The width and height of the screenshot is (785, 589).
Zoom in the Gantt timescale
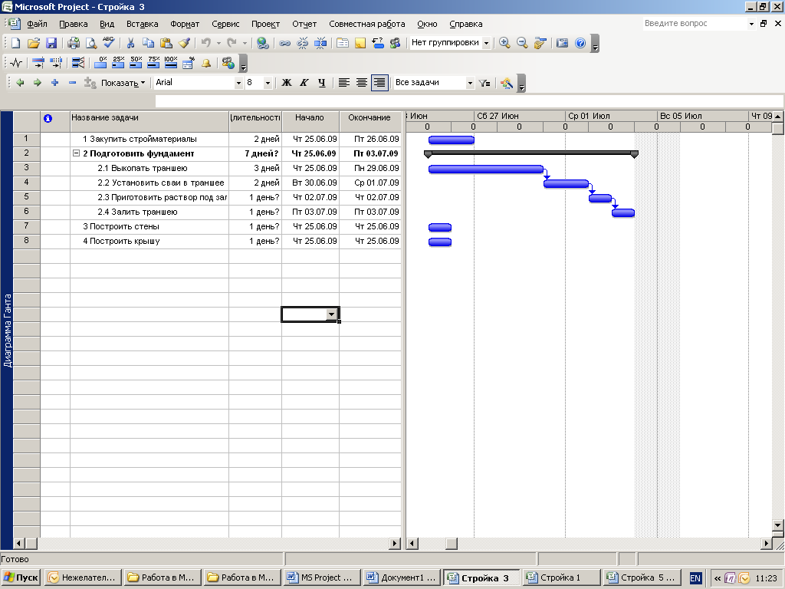[504, 43]
